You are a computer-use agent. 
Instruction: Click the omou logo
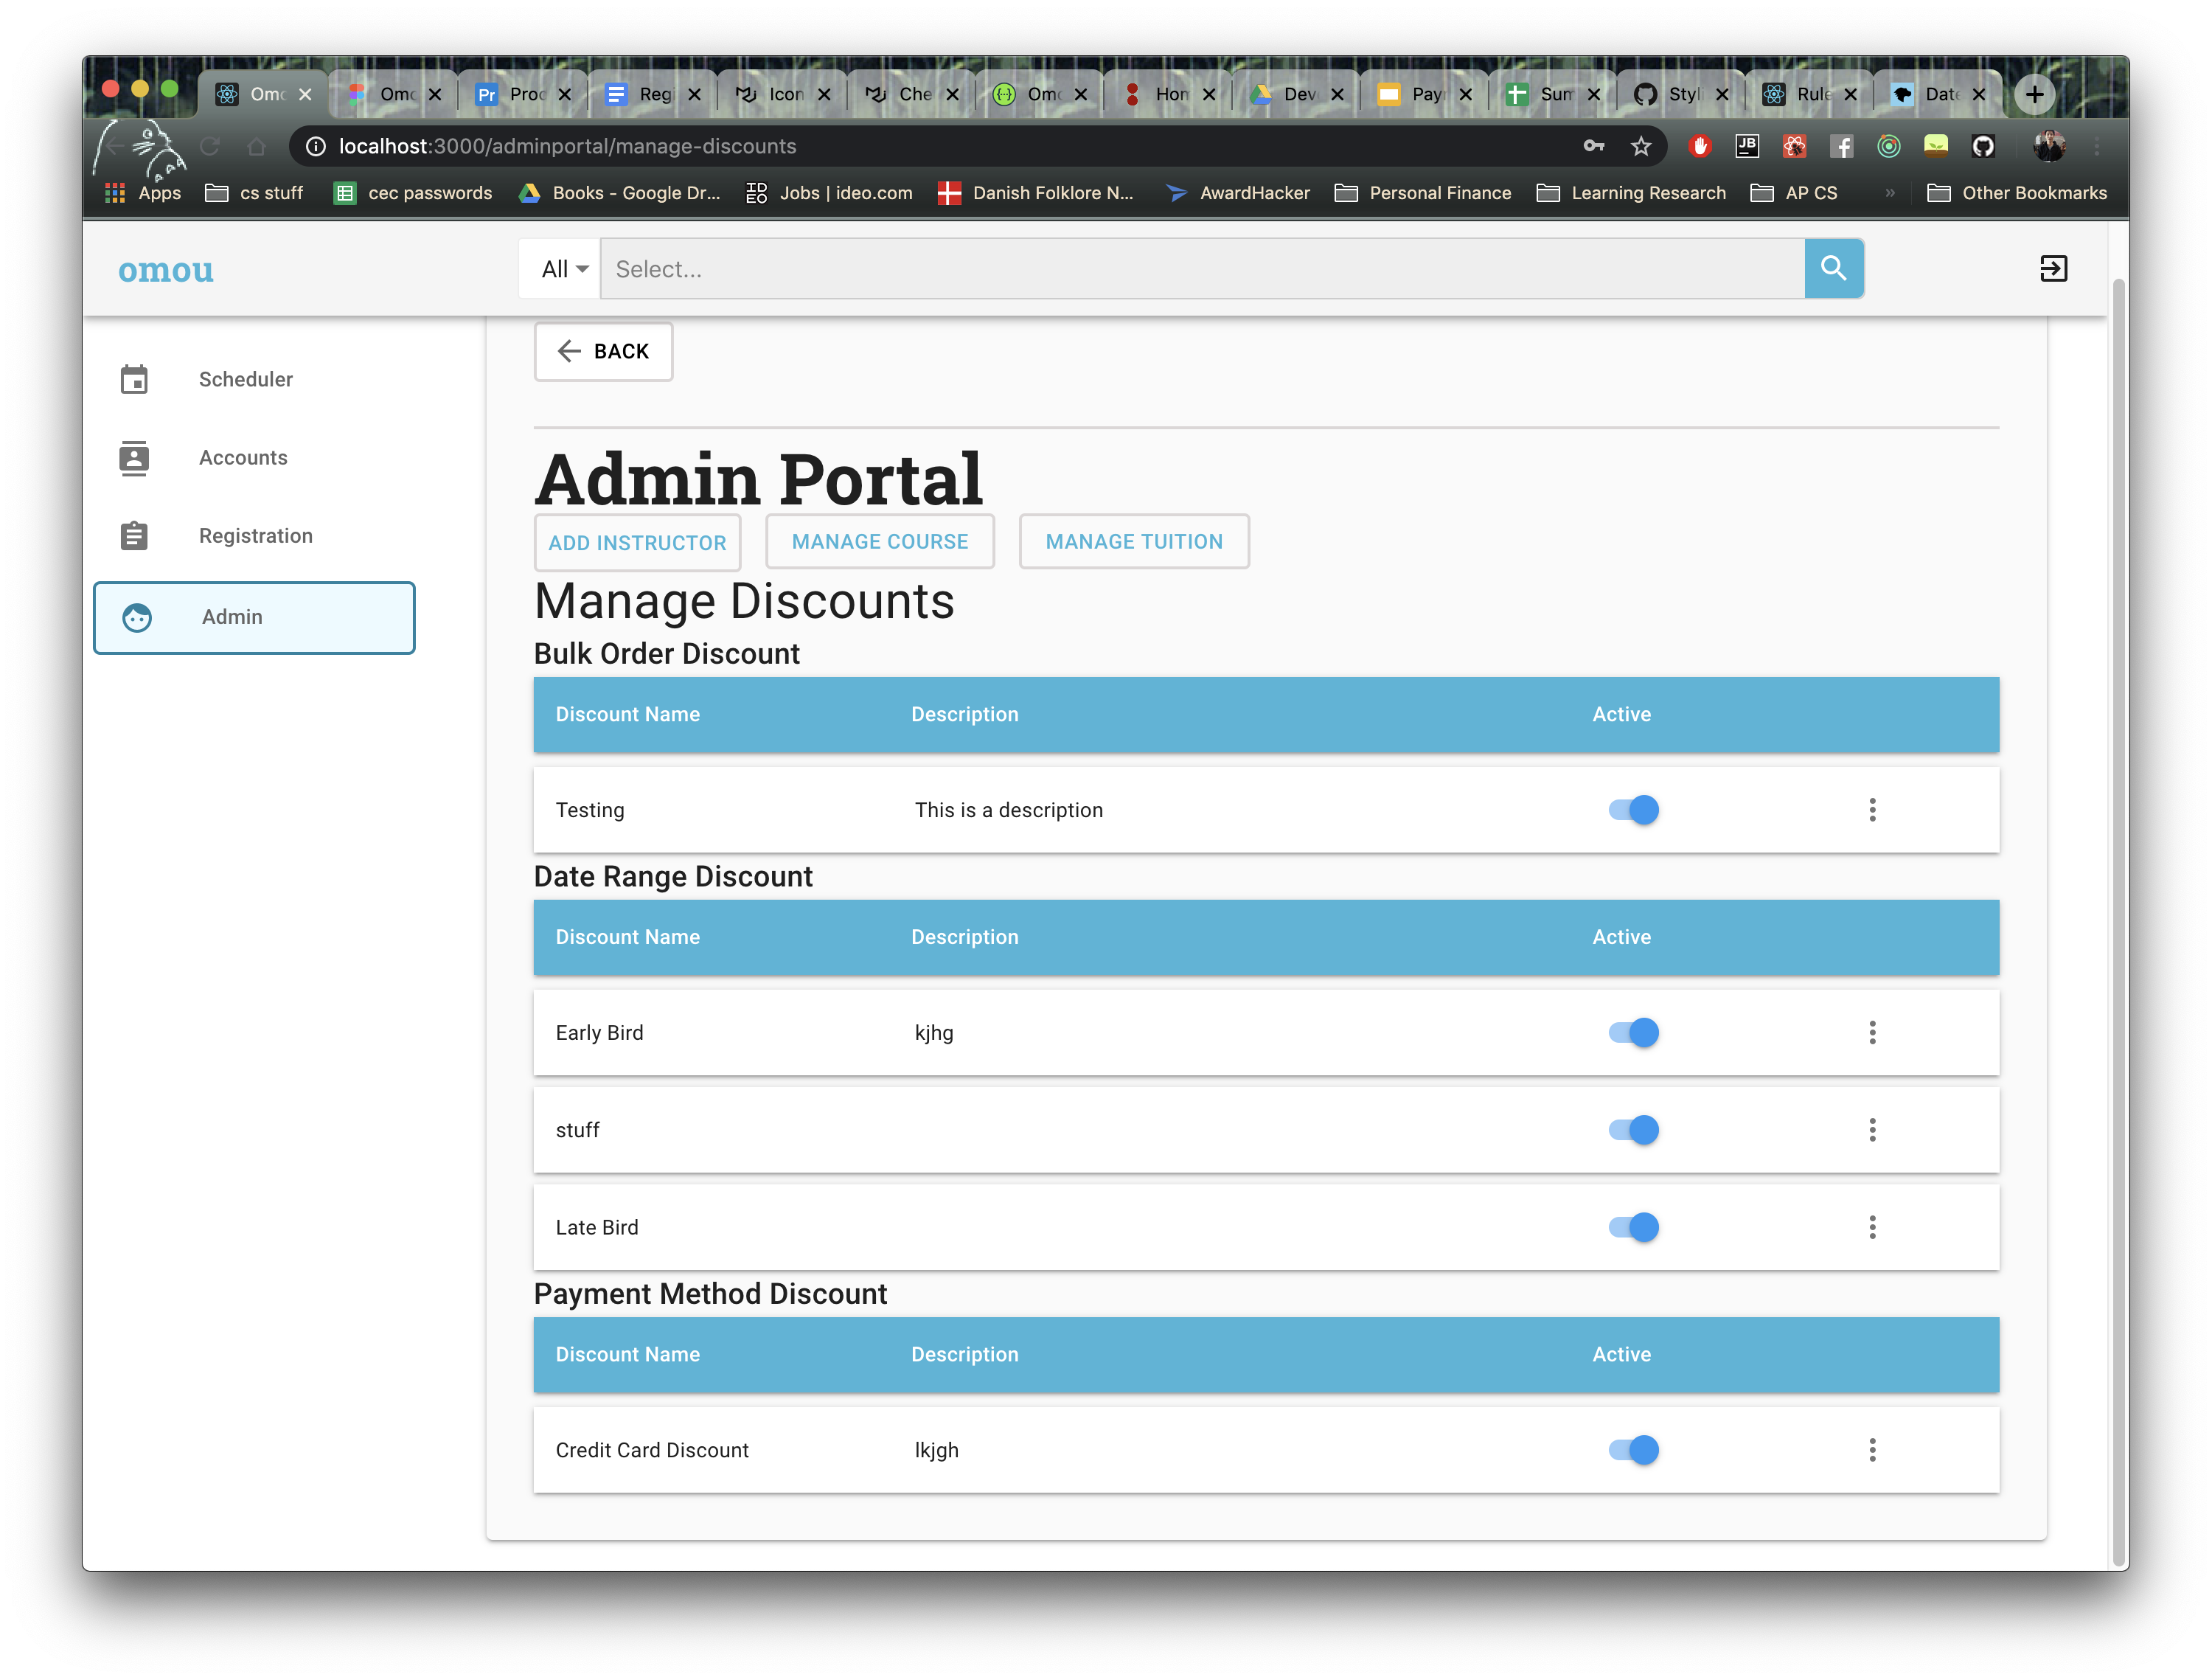(166, 269)
